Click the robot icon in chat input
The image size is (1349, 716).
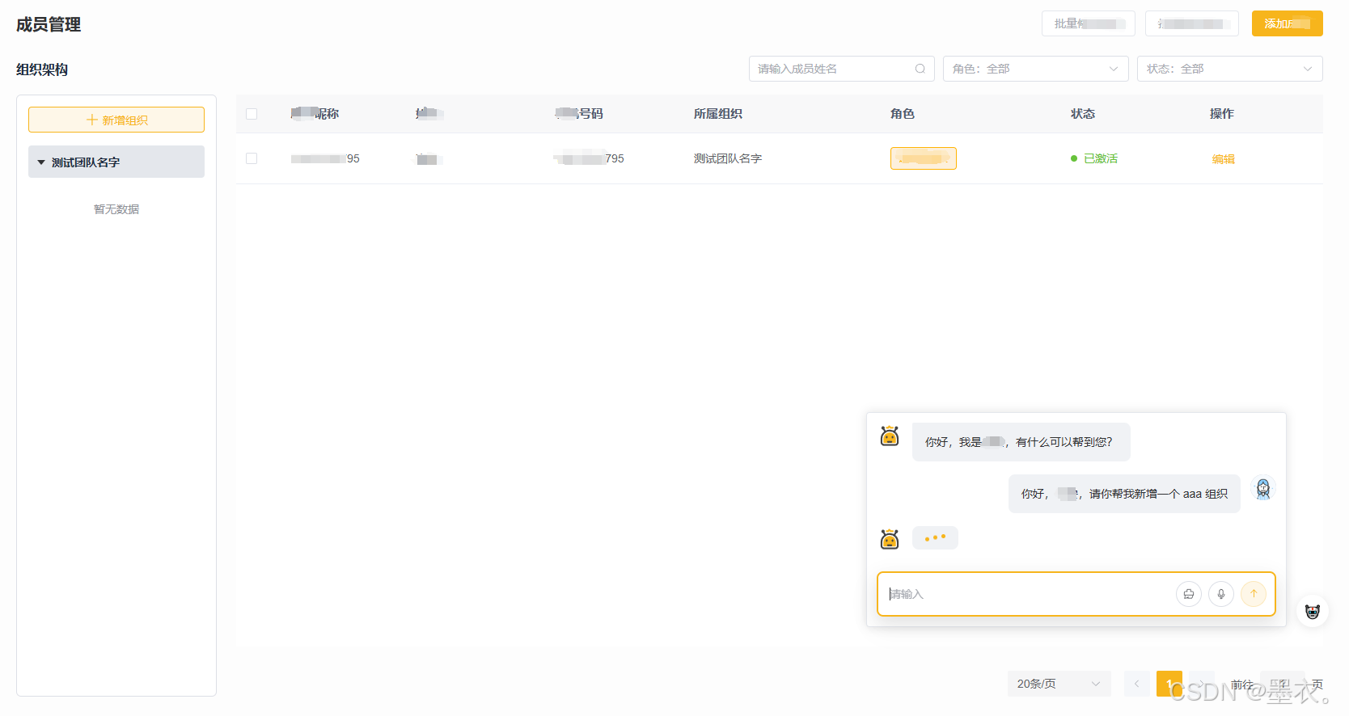1189,594
